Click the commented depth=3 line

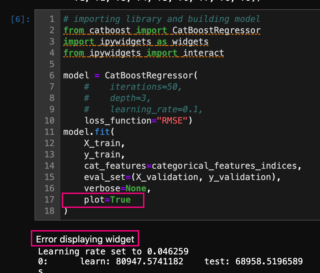[123, 98]
